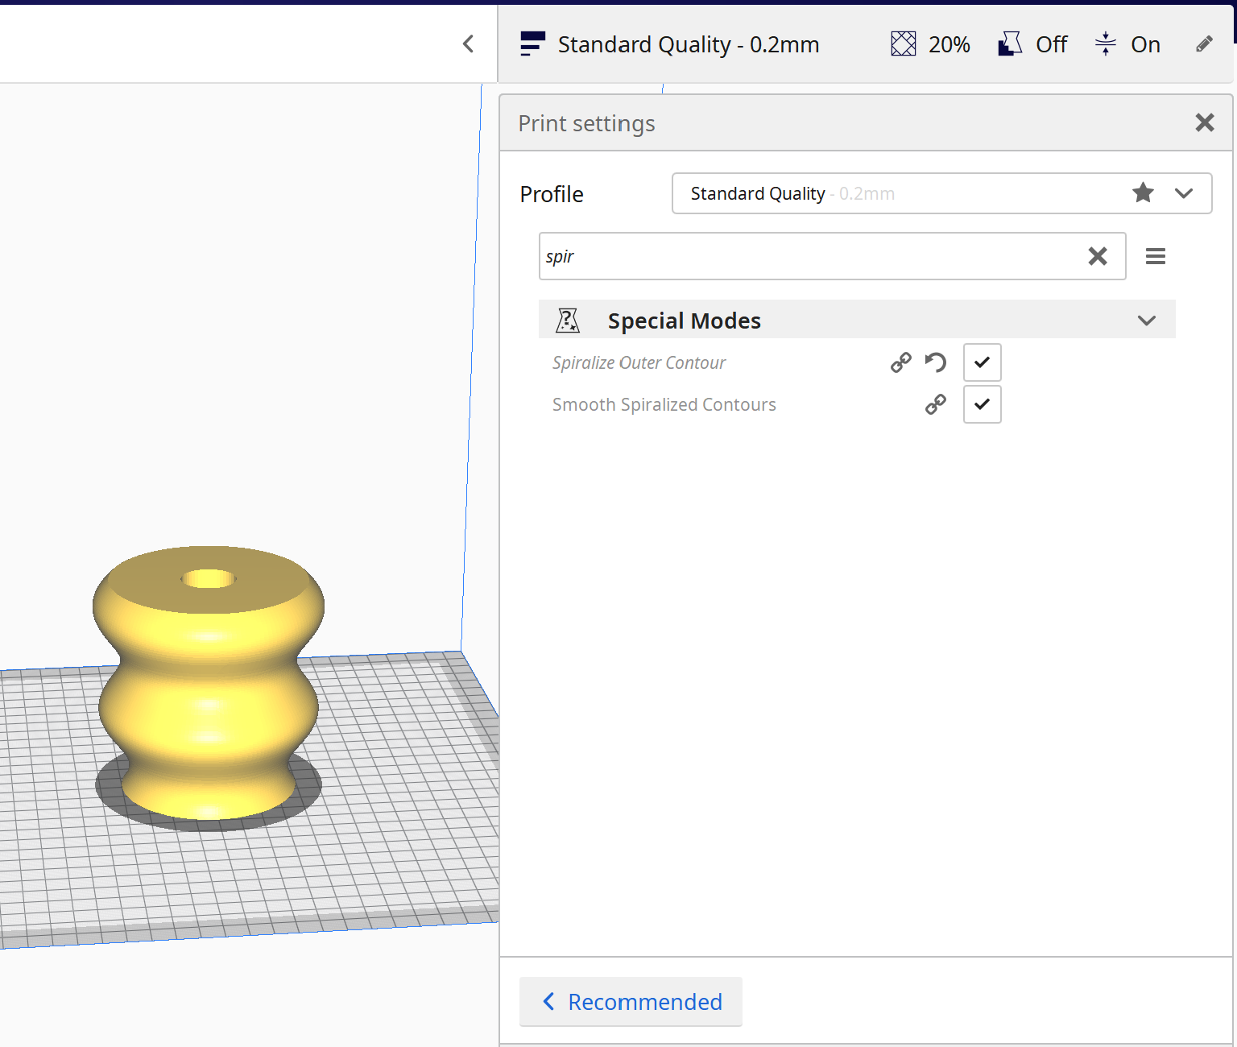Click the pencil icon to edit print settings
Viewport: 1237px width, 1047px height.
(x=1204, y=43)
